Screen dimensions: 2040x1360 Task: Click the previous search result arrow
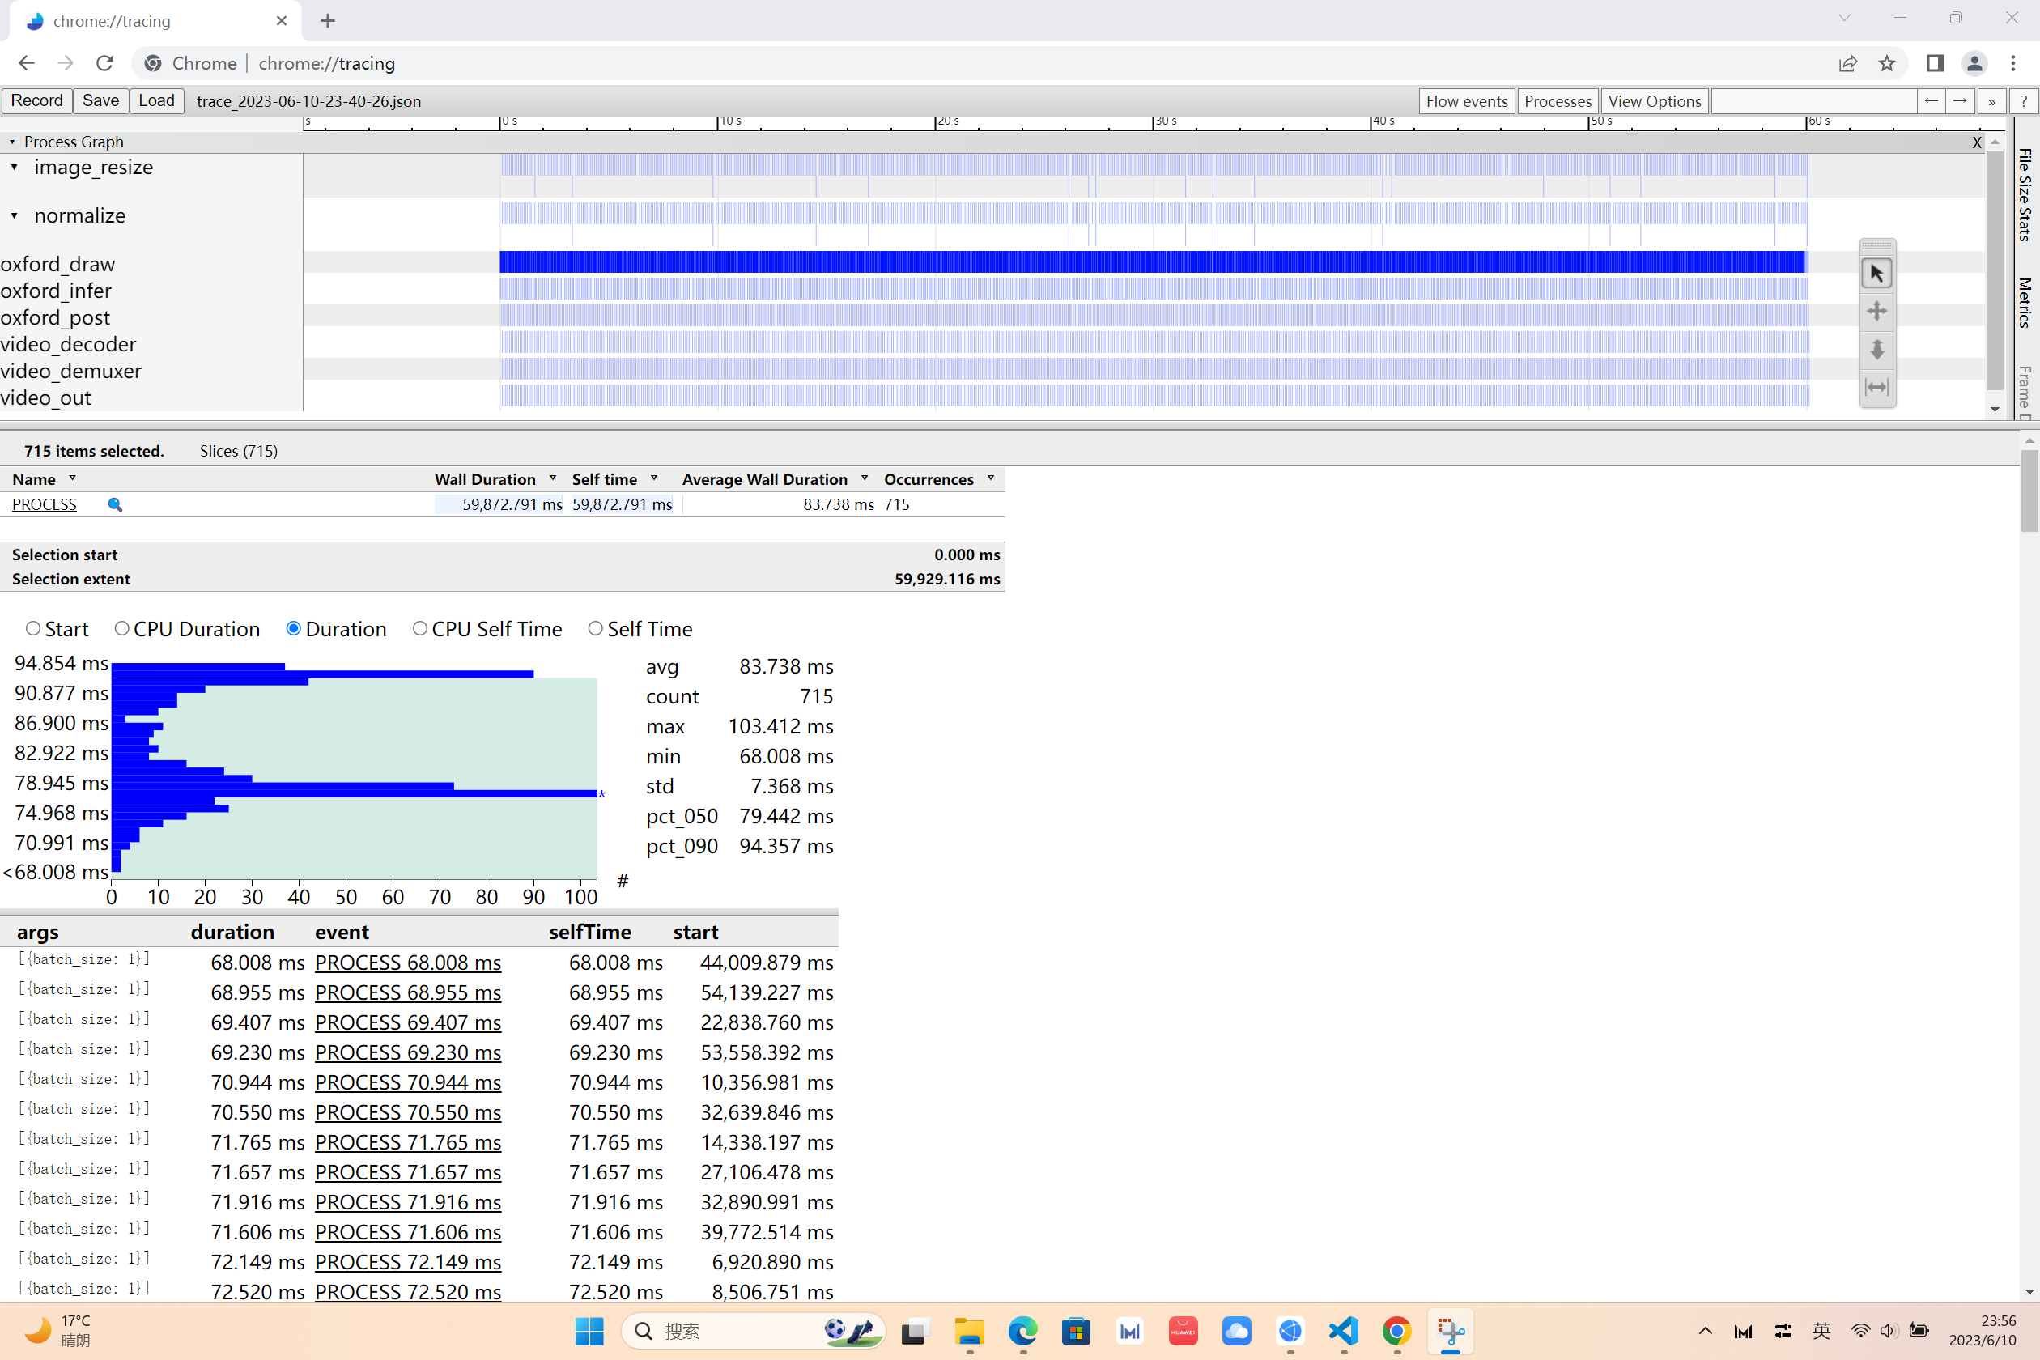1931,101
